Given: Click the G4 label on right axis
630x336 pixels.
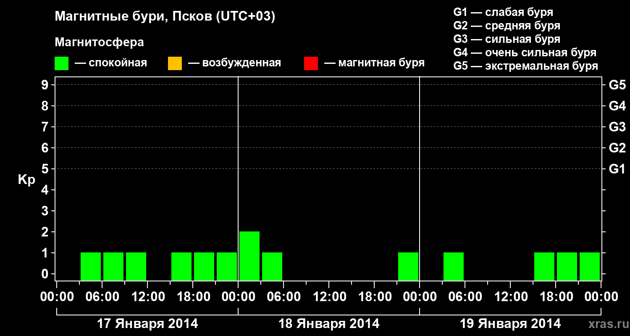Looking at the screenshot, I should click(x=617, y=106).
